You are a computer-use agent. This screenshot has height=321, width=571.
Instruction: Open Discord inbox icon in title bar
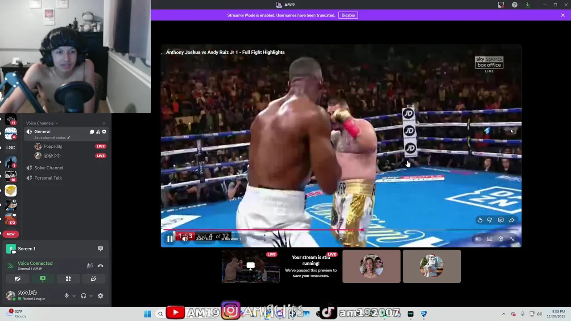coord(501,5)
